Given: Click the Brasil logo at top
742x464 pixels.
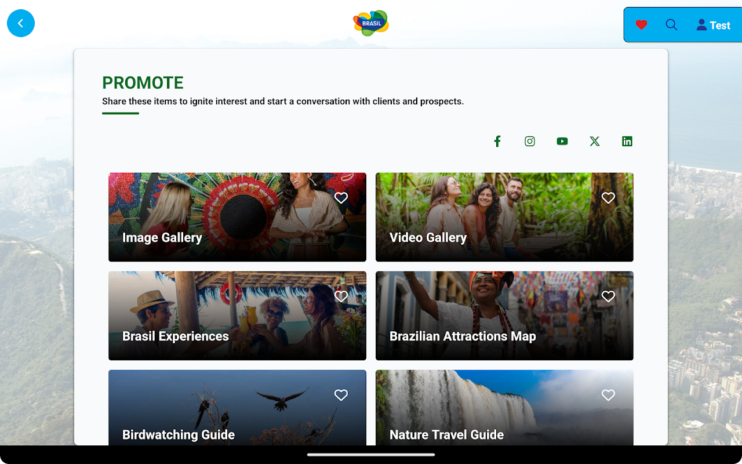Looking at the screenshot, I should (371, 23).
